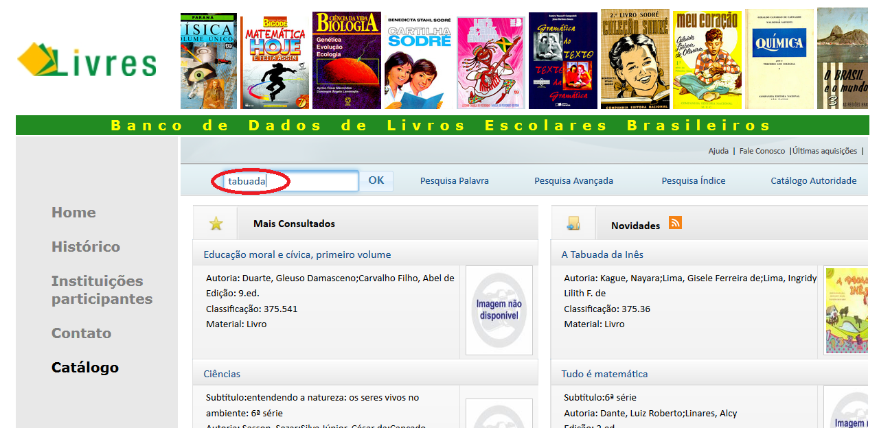The width and height of the screenshot is (879, 428).
Task: Click the Edição: 9.ed. text
Action: 233,293
